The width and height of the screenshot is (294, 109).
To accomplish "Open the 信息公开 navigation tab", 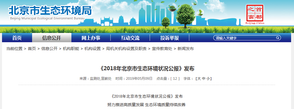I will [52, 38].
